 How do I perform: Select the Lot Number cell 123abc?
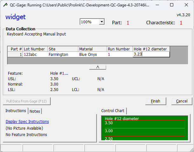click(35, 54)
